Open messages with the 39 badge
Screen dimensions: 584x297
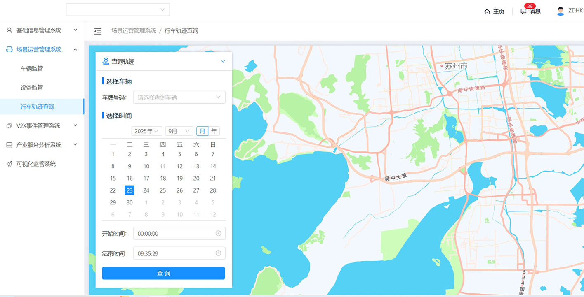coord(531,11)
